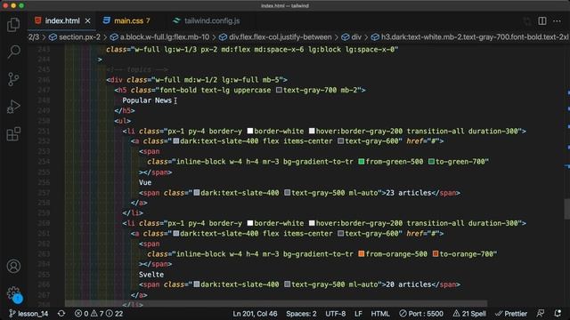The width and height of the screenshot is (570, 320).
Task: Open the Source Control view
Action: (13, 79)
